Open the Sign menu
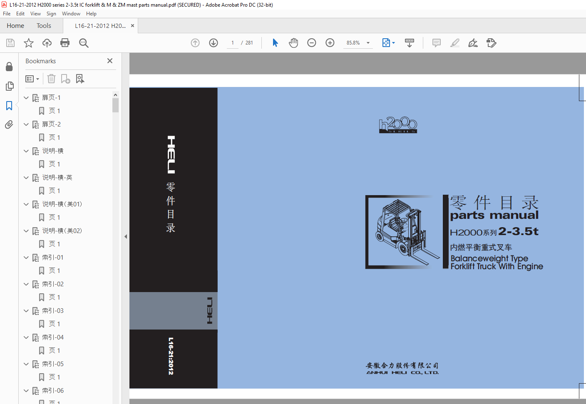The width and height of the screenshot is (586, 404). point(51,14)
